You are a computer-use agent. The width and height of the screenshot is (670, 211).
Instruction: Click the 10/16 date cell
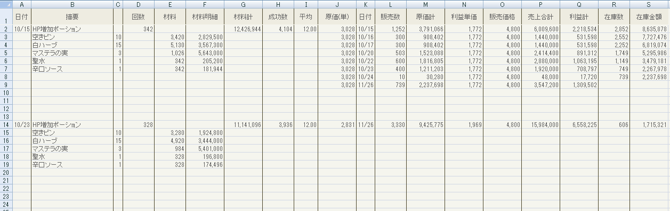(366, 37)
